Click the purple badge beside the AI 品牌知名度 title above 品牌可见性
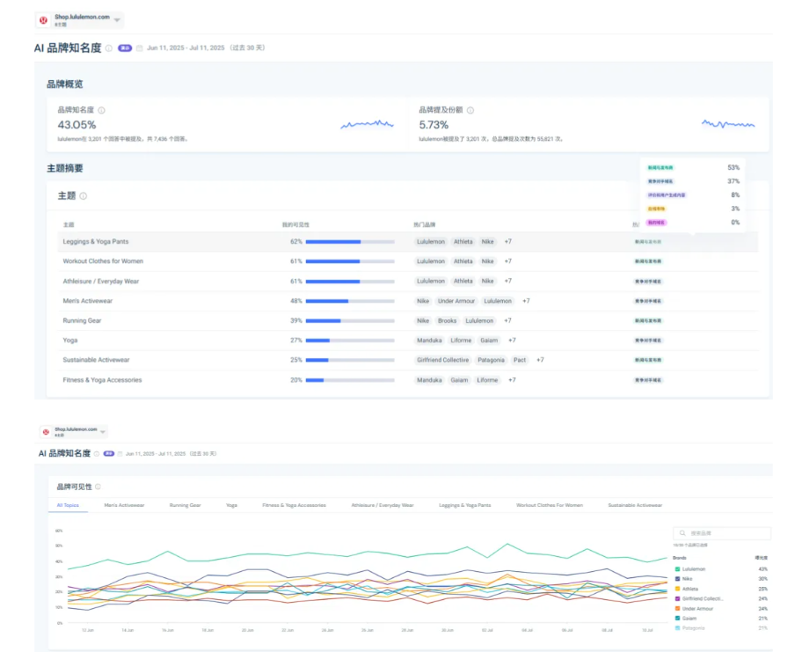The image size is (795, 652). pyautogui.click(x=108, y=454)
